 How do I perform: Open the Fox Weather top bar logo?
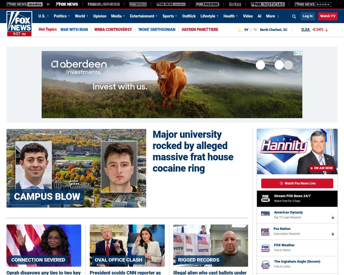point(207,4)
